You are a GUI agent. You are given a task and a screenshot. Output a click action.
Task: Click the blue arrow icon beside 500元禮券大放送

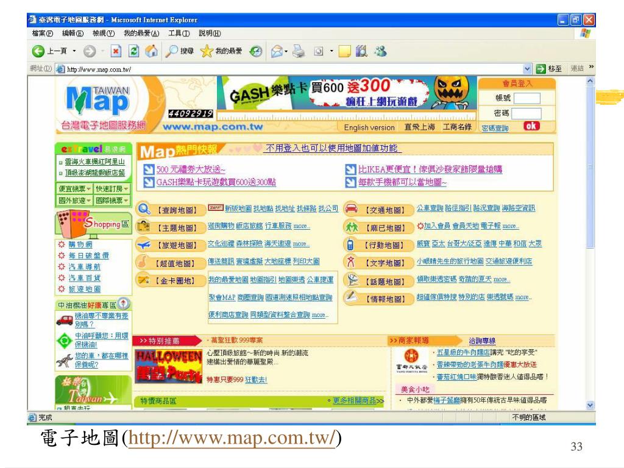coord(149,170)
